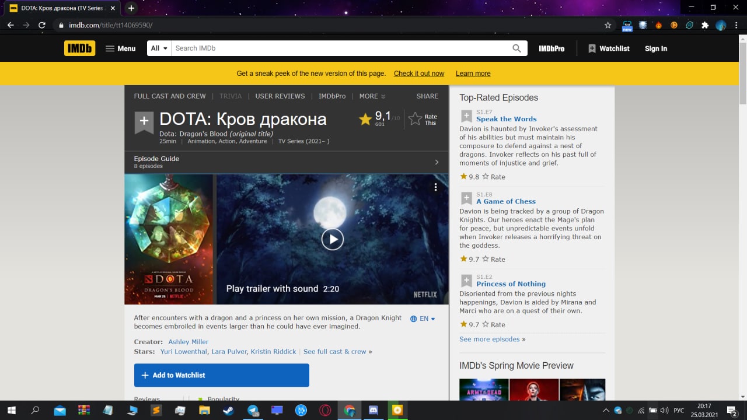
Task: Click inside the Search IMDb field
Action: [x=338, y=48]
